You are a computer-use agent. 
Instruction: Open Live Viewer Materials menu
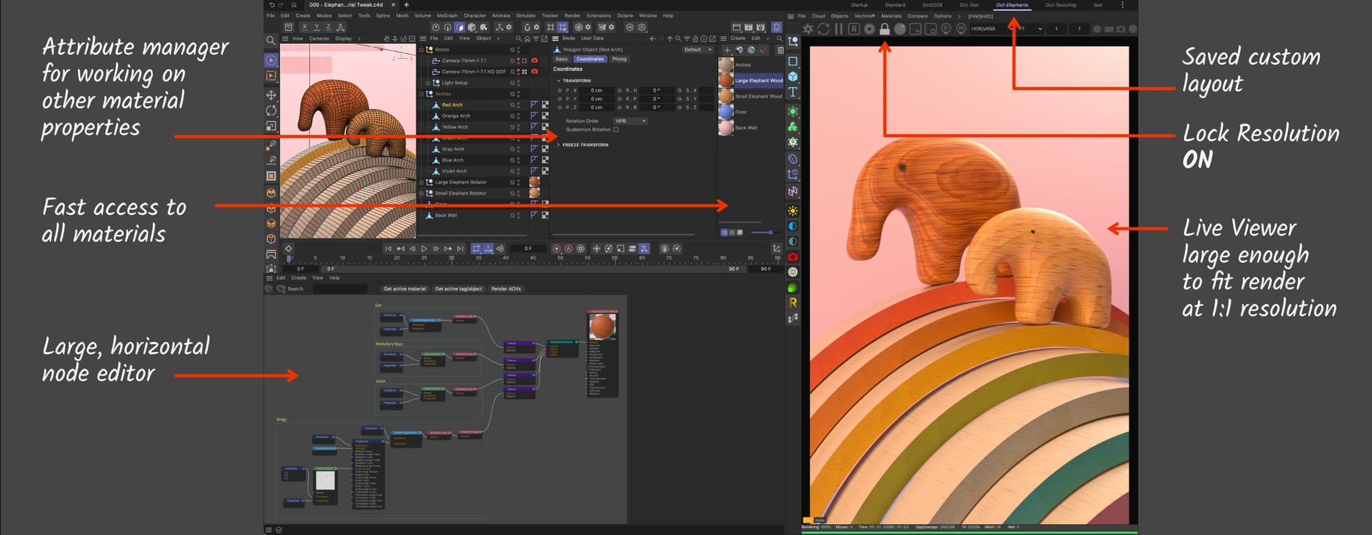click(x=891, y=16)
